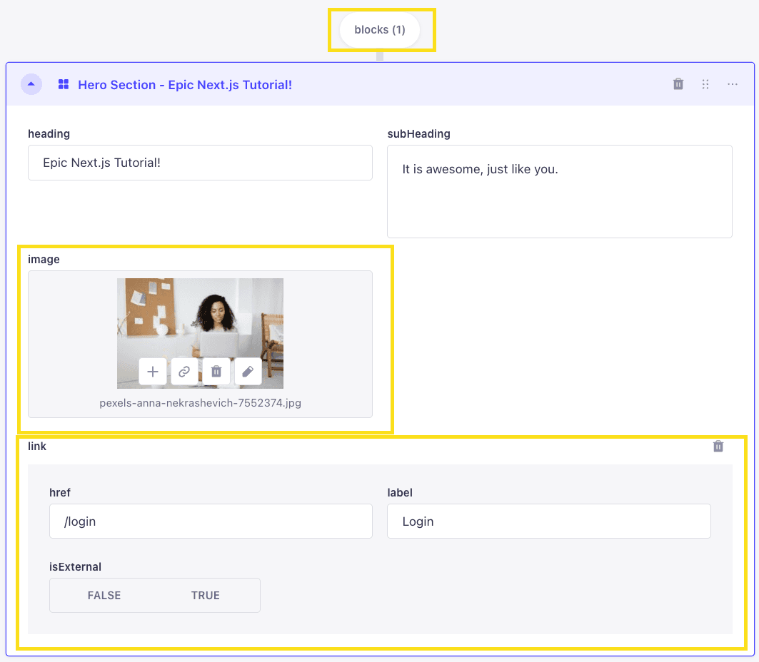The image size is (759, 662).
Task: Click the Hero Section - Epic Next.js Tutorial! title
Action: [185, 85]
